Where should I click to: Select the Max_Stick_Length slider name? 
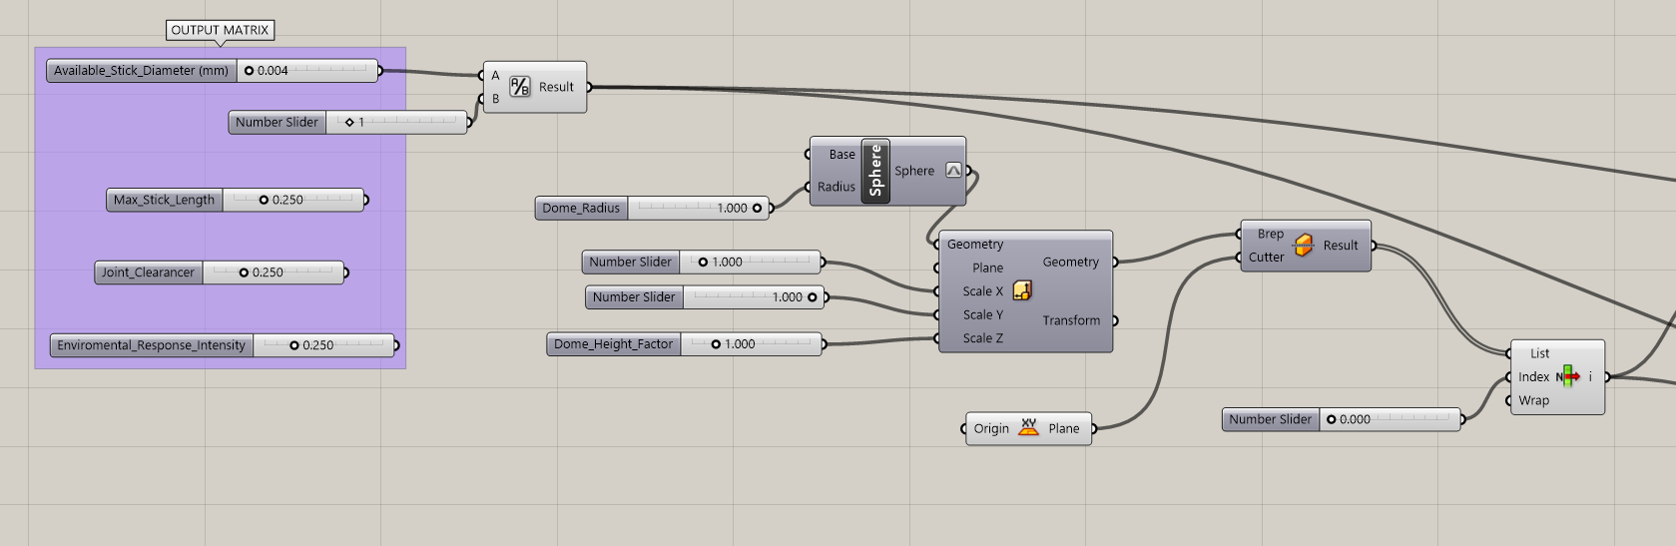[165, 200]
